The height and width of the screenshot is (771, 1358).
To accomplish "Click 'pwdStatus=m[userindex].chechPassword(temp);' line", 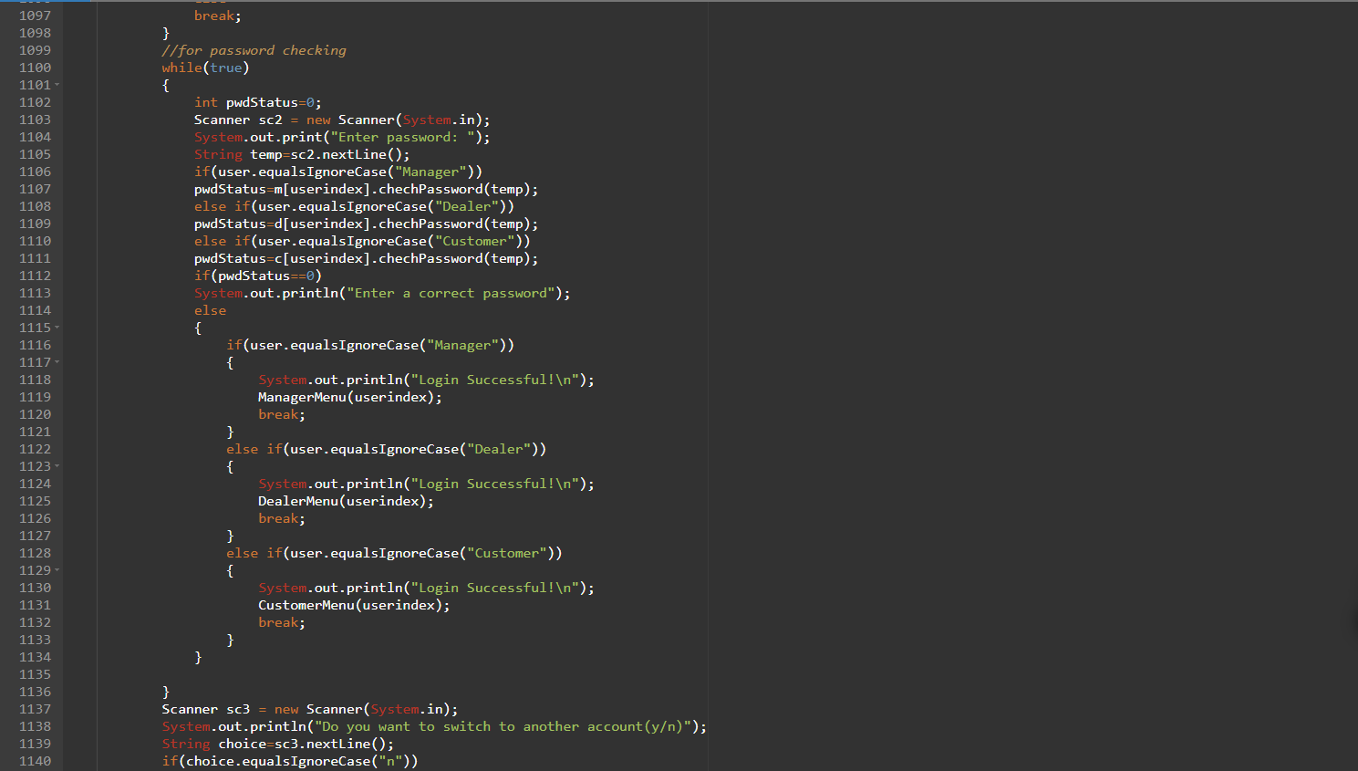I will (366, 189).
